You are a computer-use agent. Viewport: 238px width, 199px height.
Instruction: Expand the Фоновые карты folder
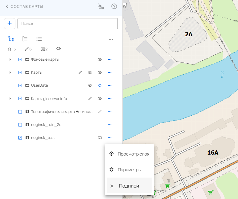coord(10,59)
